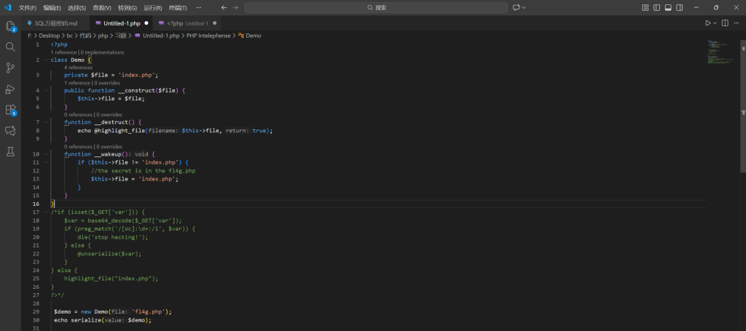
Task: Toggle the secondary side bar visibility
Action: 678,7
